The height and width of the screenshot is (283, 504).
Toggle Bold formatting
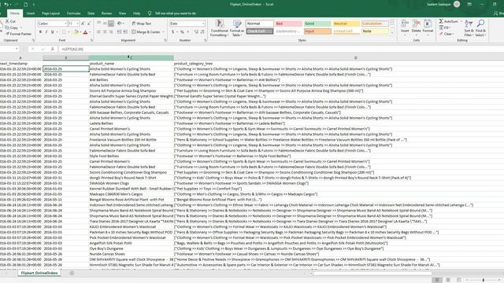[x=40, y=32]
